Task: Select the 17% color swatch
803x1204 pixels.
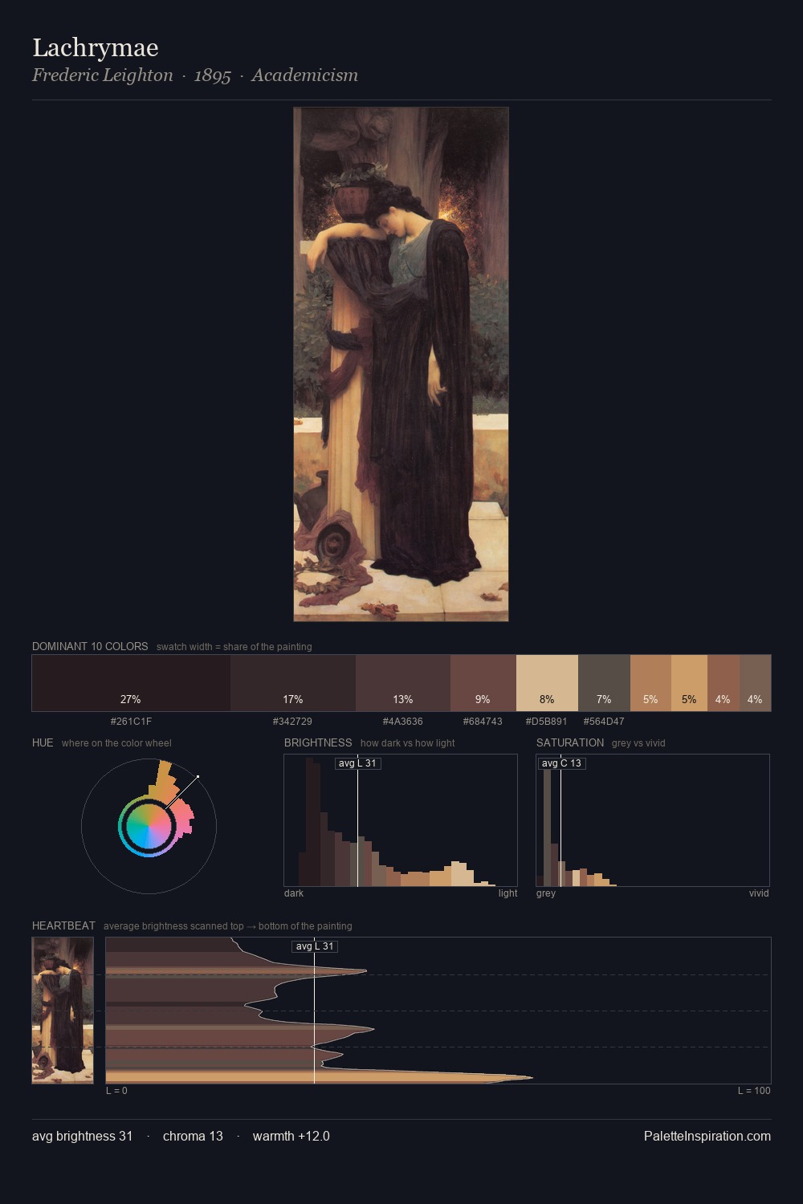Action: (293, 683)
